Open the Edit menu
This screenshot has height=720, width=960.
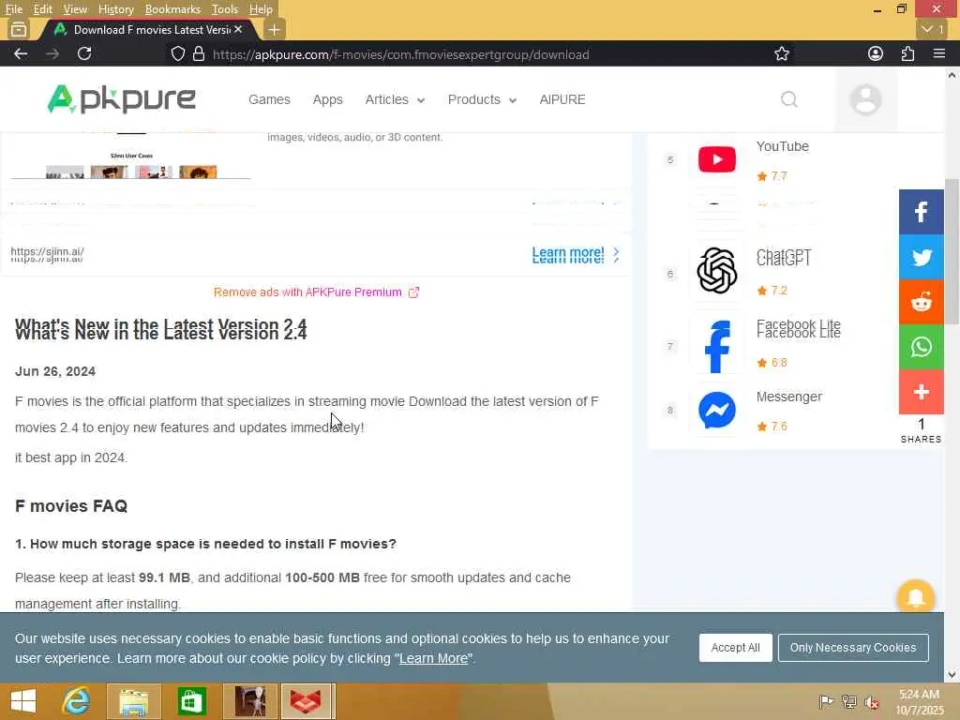43,9
